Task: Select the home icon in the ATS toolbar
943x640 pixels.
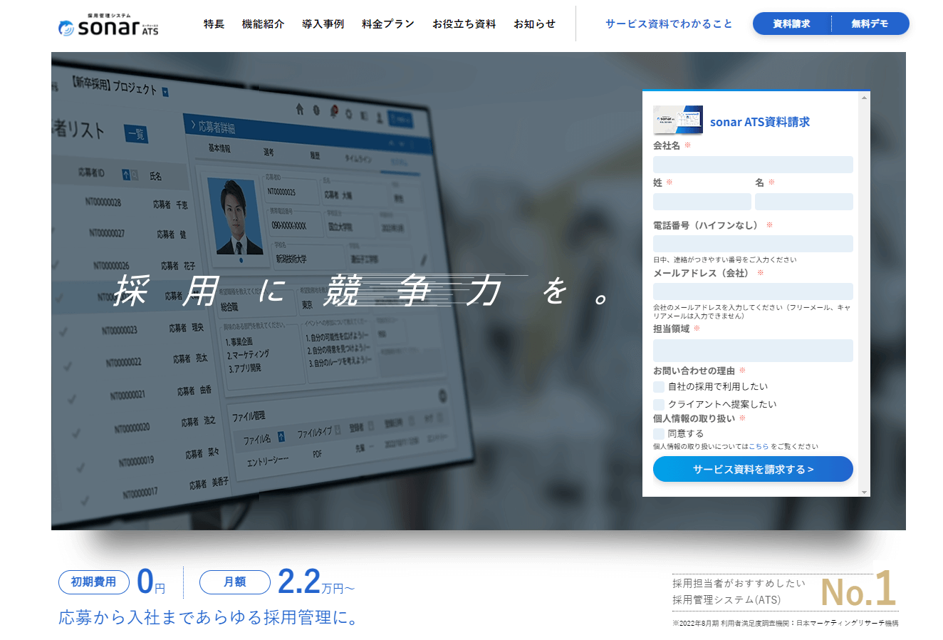Action: 299,110
